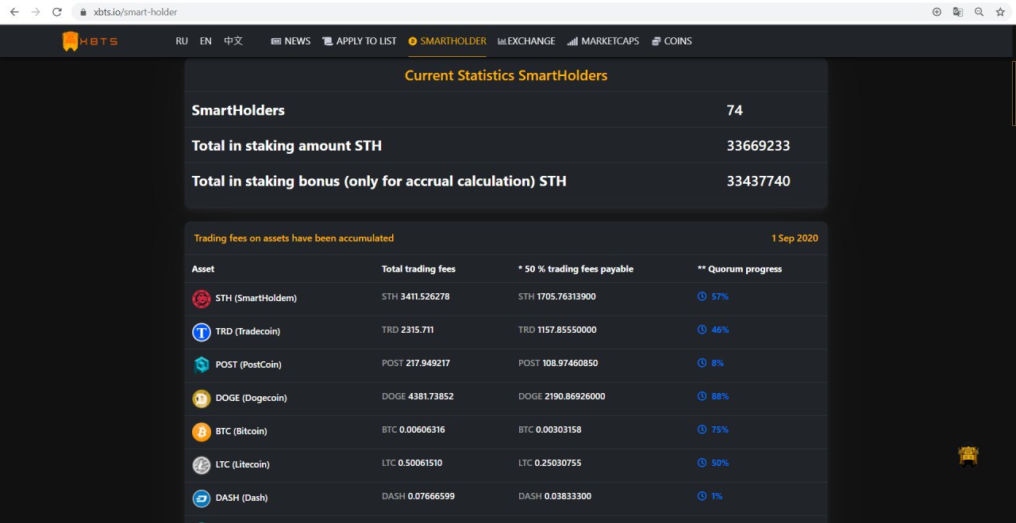Image resolution: width=1016 pixels, height=523 pixels.
Task: Click the 1% quorum progress for DASH
Action: [717, 496]
